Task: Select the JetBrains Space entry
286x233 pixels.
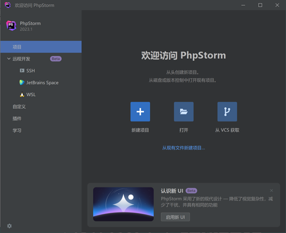Action: tap(41, 82)
